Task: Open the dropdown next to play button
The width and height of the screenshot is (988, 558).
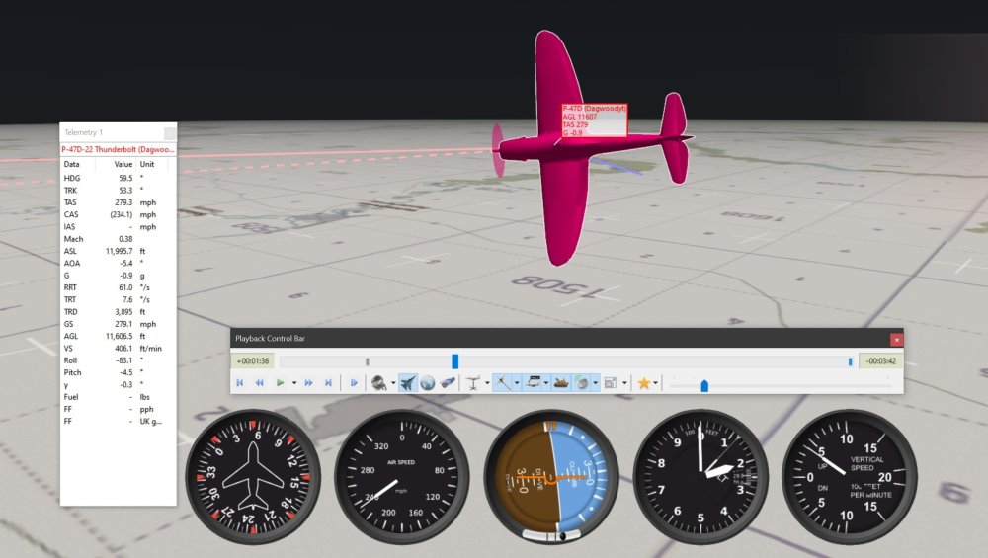Action: pyautogui.click(x=293, y=383)
